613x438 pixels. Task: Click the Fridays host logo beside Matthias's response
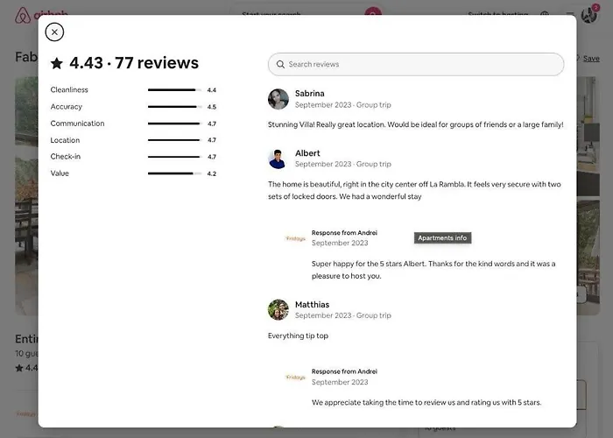295,377
